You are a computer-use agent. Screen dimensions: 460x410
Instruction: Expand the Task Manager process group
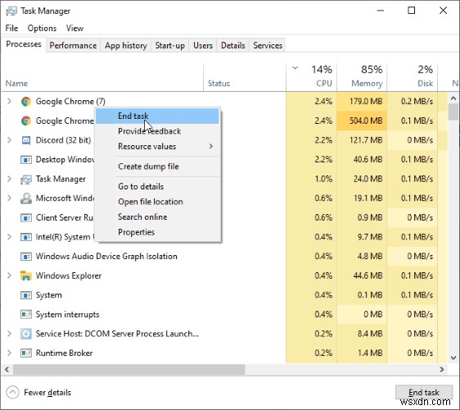[9, 179]
